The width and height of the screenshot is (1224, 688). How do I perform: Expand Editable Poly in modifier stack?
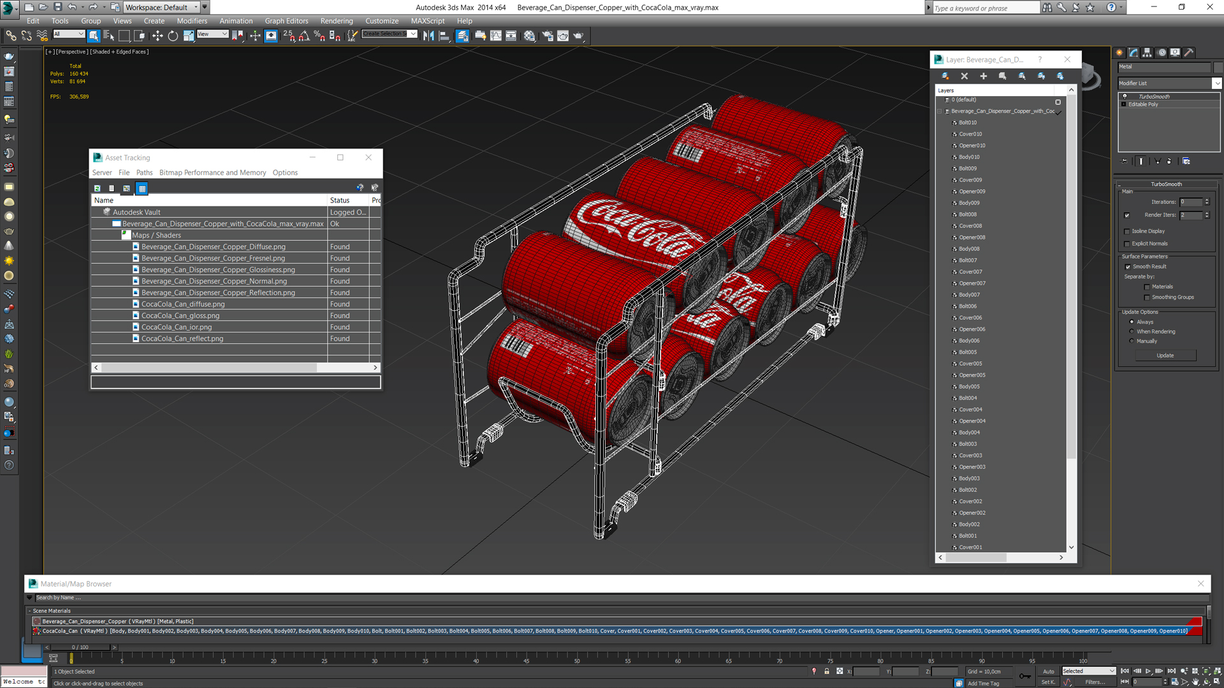[1123, 104]
